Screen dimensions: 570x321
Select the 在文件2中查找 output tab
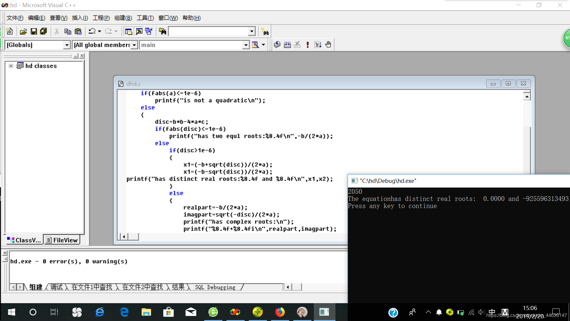142,287
